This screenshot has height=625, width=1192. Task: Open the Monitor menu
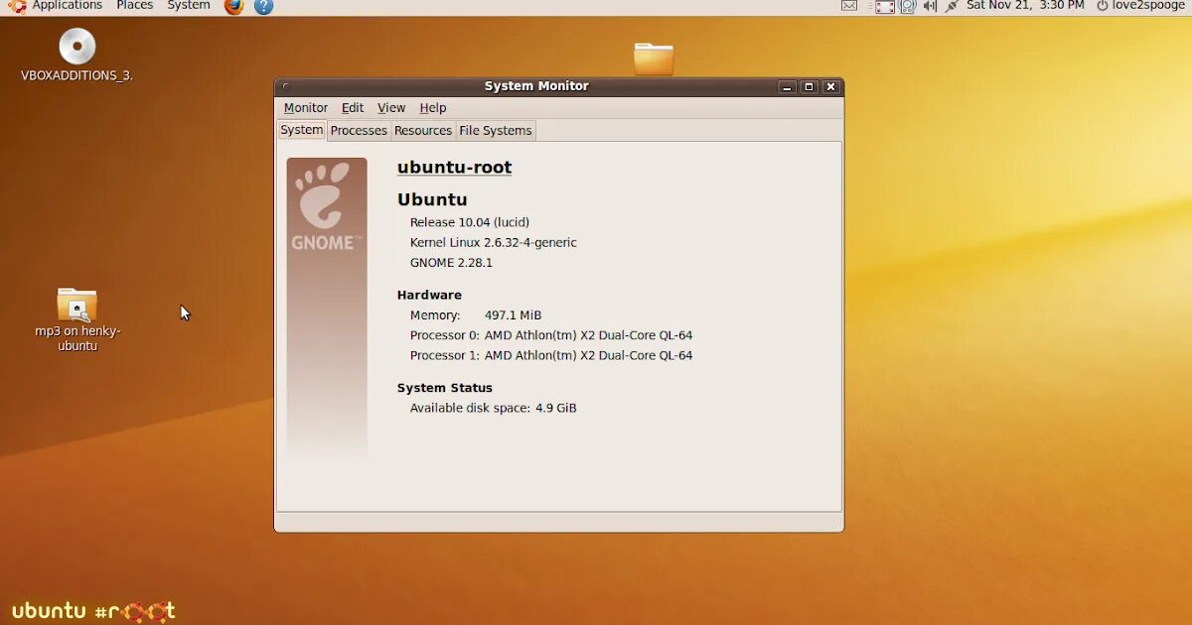pos(306,108)
